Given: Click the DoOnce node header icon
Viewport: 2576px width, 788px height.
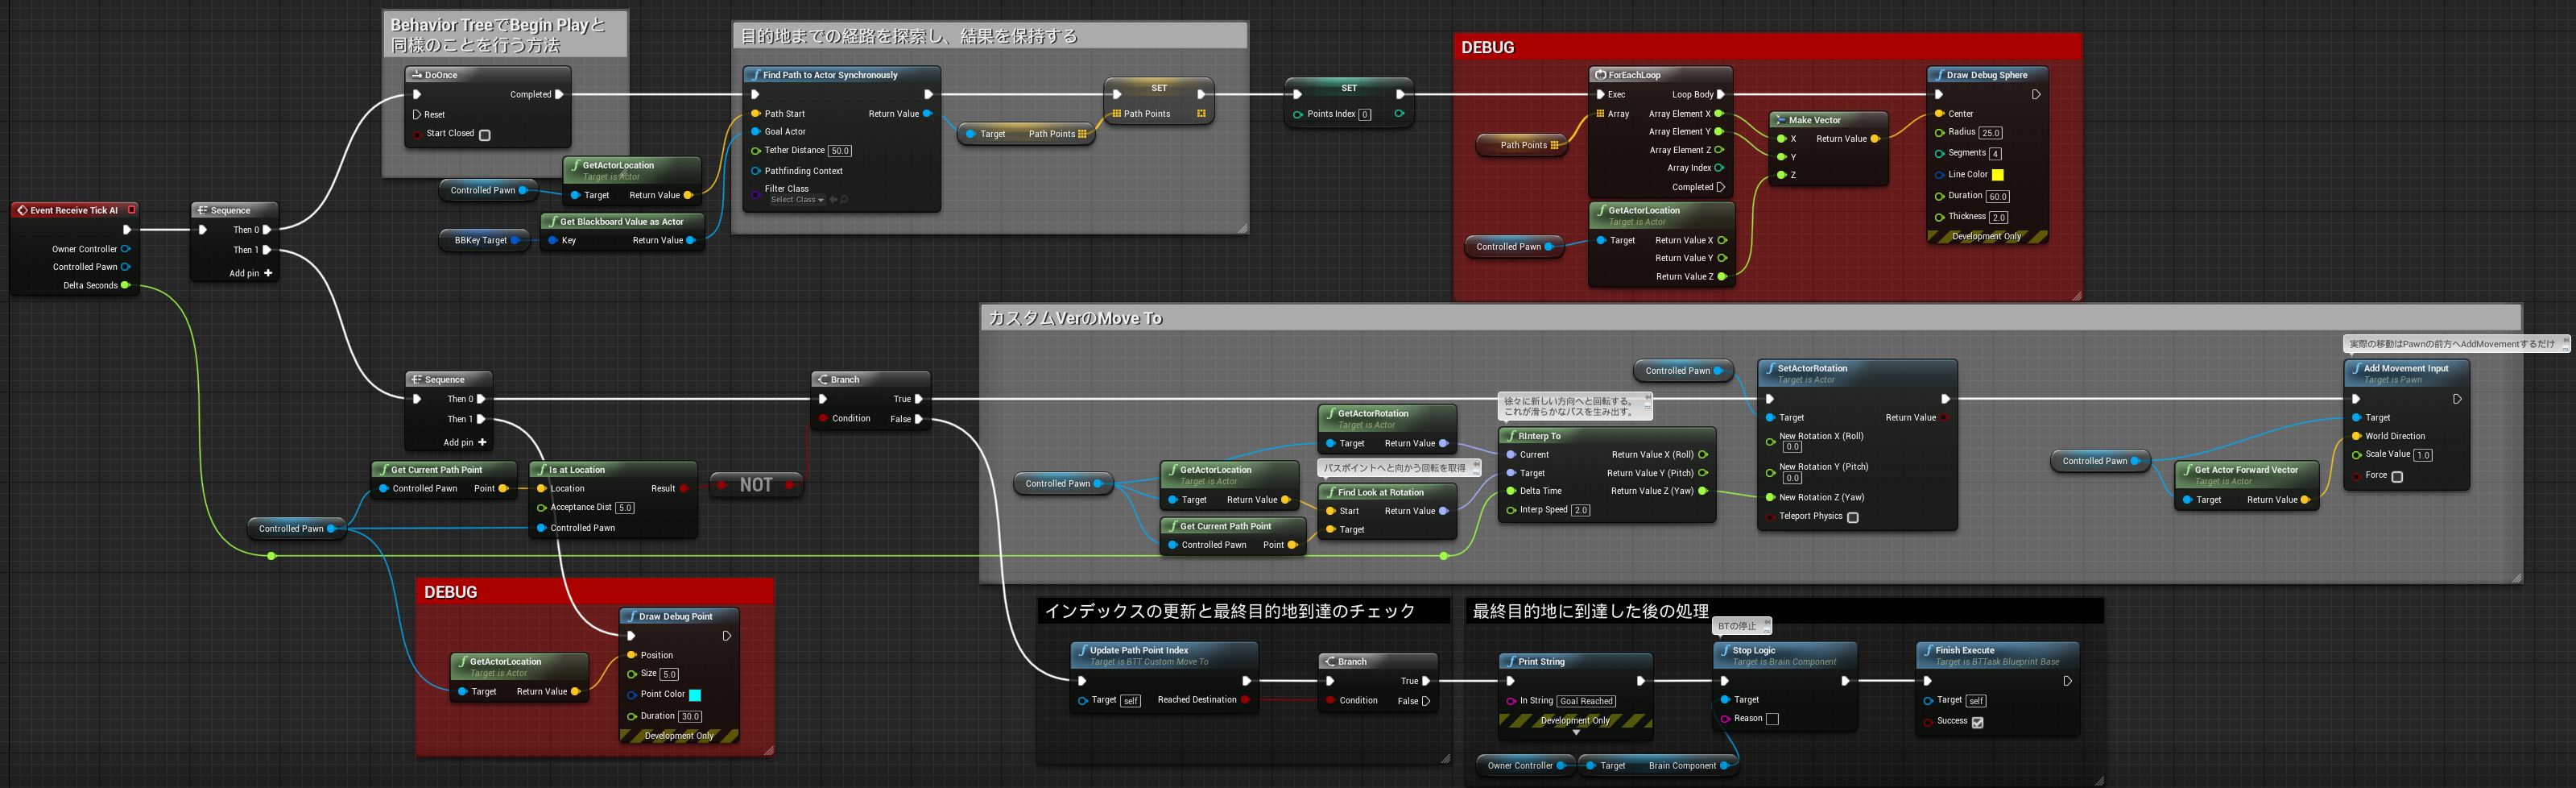Looking at the screenshot, I should tap(416, 74).
